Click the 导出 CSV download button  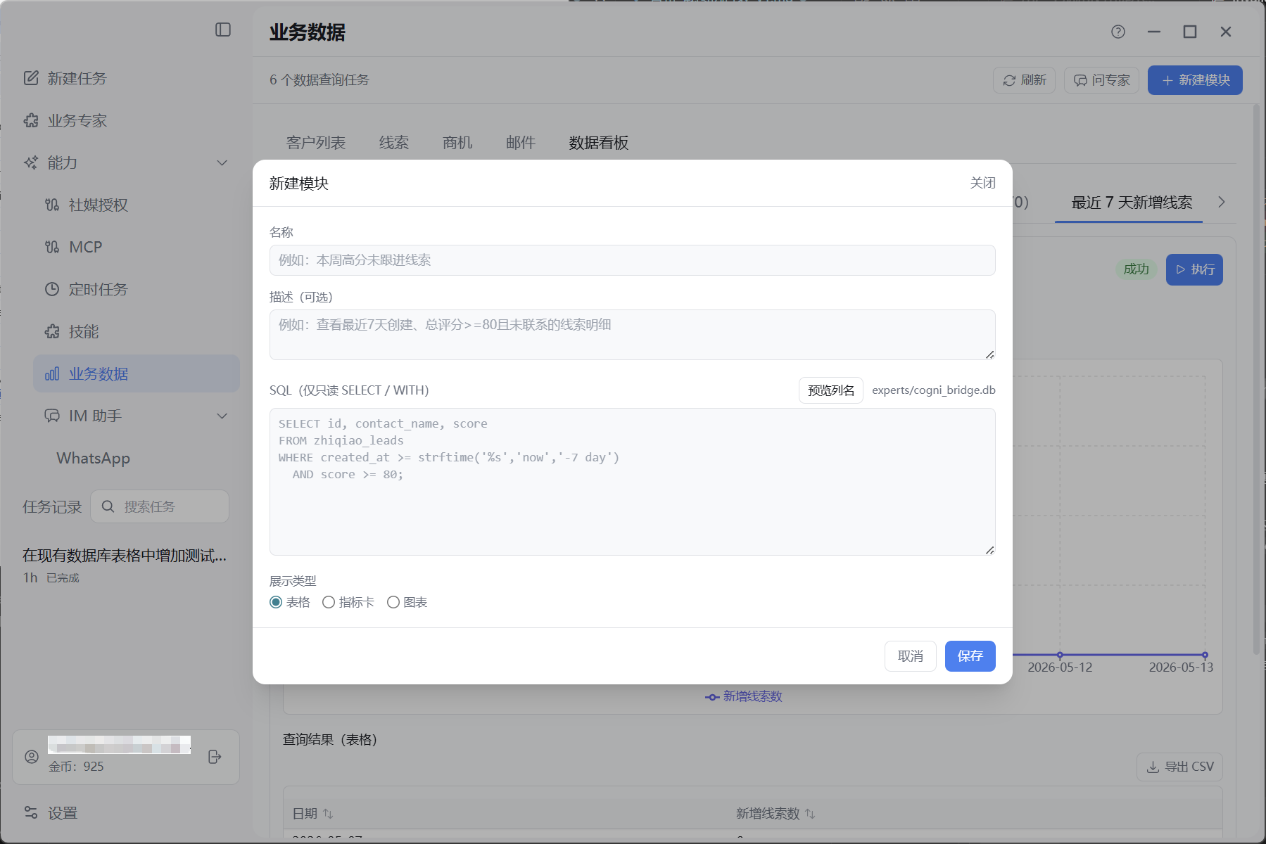click(x=1179, y=767)
